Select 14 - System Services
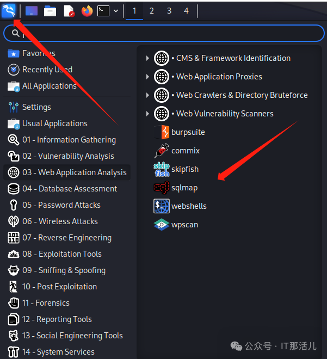327x359 pixels. (67, 352)
